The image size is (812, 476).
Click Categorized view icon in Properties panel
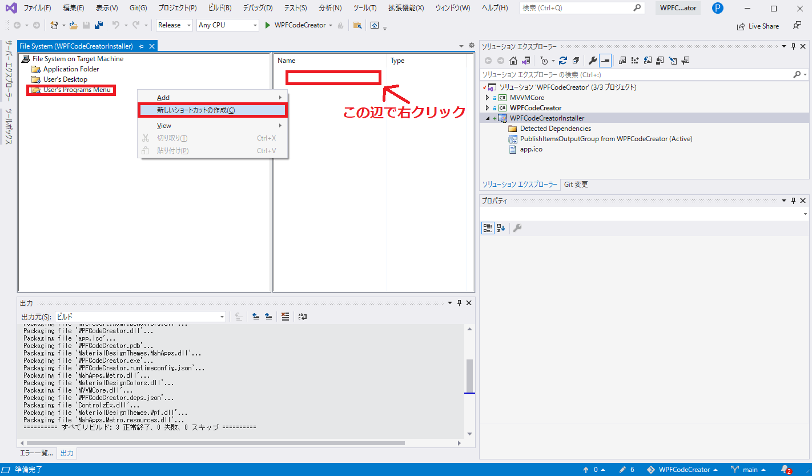click(488, 228)
